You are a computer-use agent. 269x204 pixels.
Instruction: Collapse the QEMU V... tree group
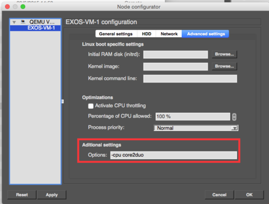coord(14,22)
